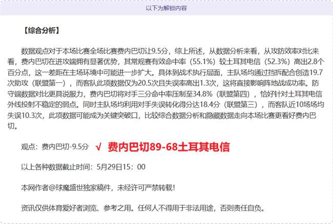Viewport: 333px width, 224px height.
Task: Click the data cutoff line '5月29日15：00'
Action: point(83,167)
